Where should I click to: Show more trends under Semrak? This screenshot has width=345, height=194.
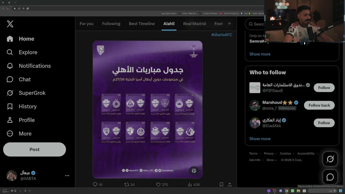260,54
